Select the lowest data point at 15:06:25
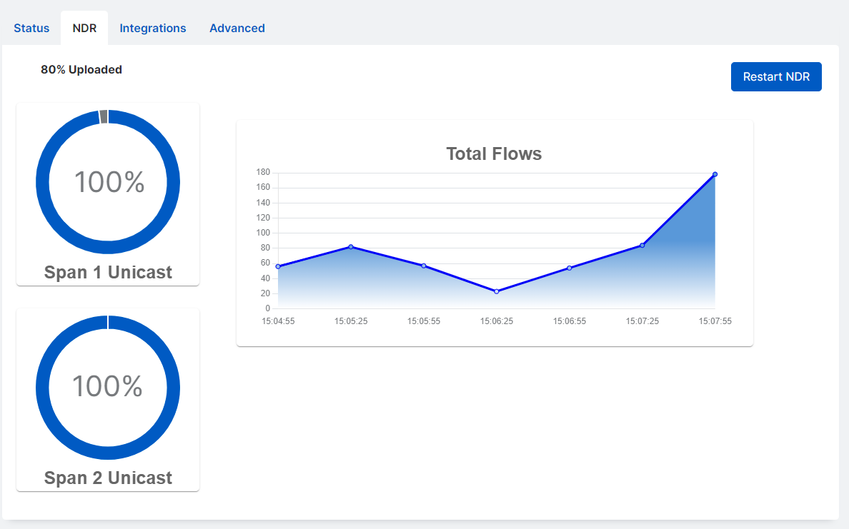849x529 pixels. [x=496, y=291]
